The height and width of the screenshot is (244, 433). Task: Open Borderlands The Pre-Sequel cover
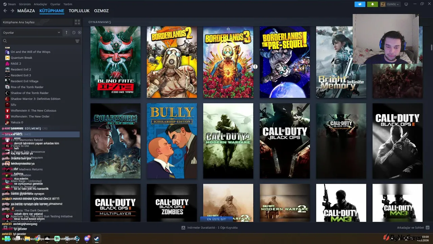[x=284, y=62]
